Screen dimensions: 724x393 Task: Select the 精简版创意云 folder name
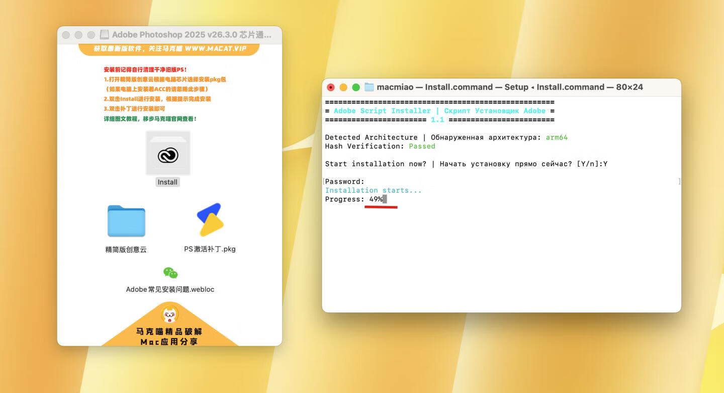point(126,249)
